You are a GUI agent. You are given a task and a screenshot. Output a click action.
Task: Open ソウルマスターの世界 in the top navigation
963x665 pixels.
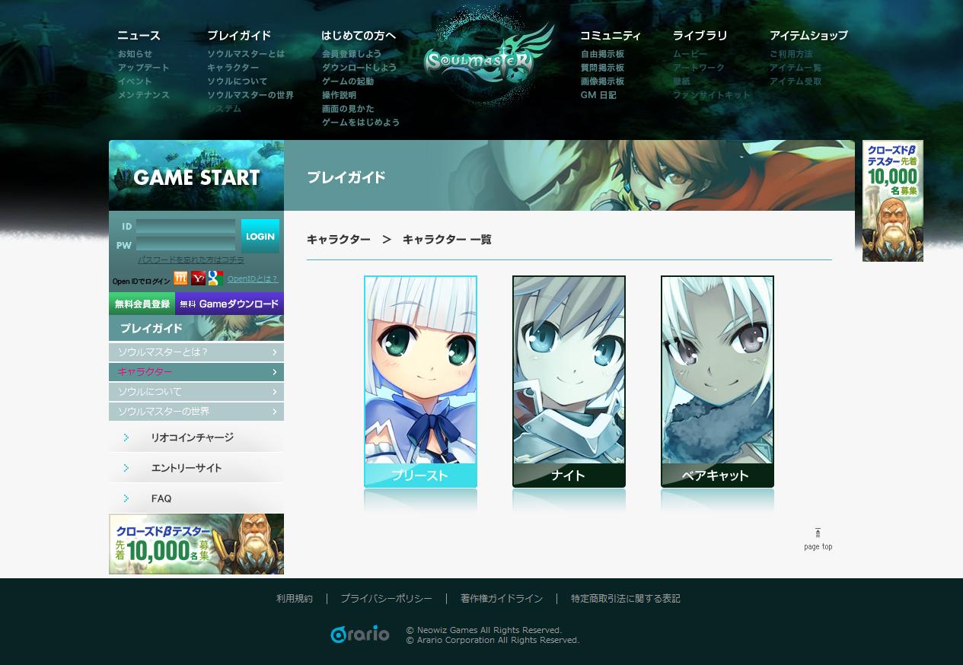tap(250, 95)
